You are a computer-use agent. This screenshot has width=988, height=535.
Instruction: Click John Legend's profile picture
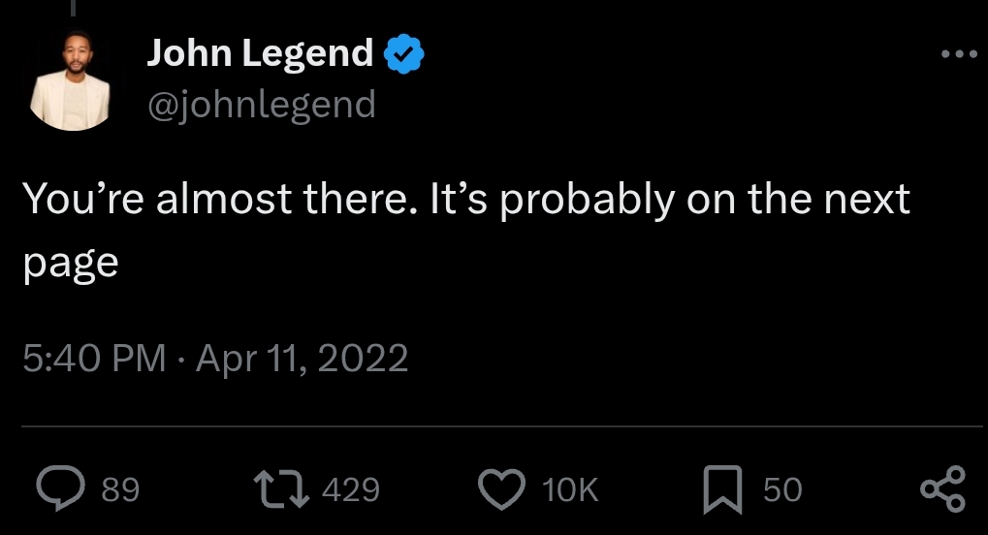[71, 81]
